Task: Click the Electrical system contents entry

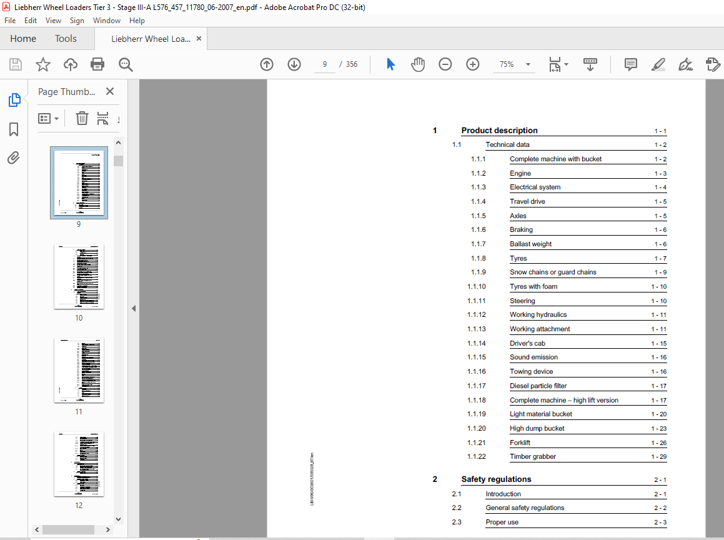Action: (535, 187)
